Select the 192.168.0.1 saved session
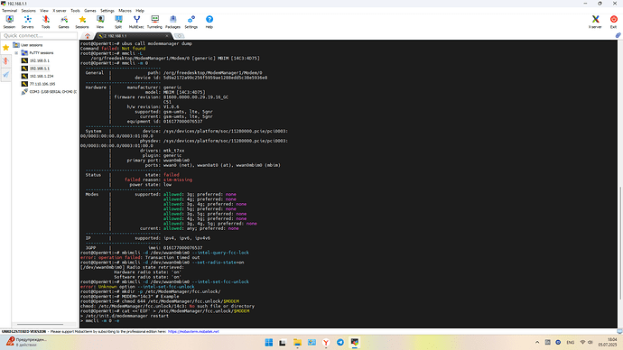The width and height of the screenshot is (623, 350). [x=40, y=60]
